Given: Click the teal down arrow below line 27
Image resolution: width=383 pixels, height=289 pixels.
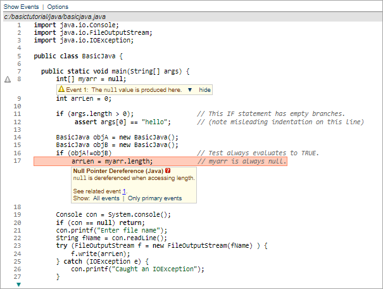Looking at the screenshot, I should click(x=18, y=285).
